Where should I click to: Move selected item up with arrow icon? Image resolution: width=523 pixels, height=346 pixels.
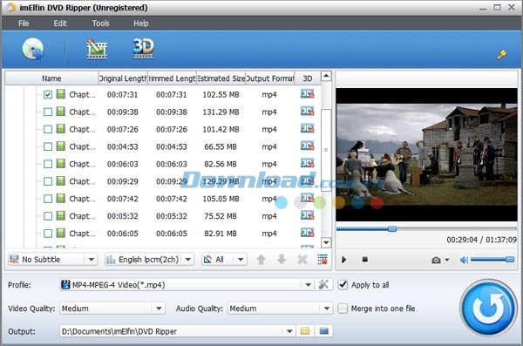point(261,259)
